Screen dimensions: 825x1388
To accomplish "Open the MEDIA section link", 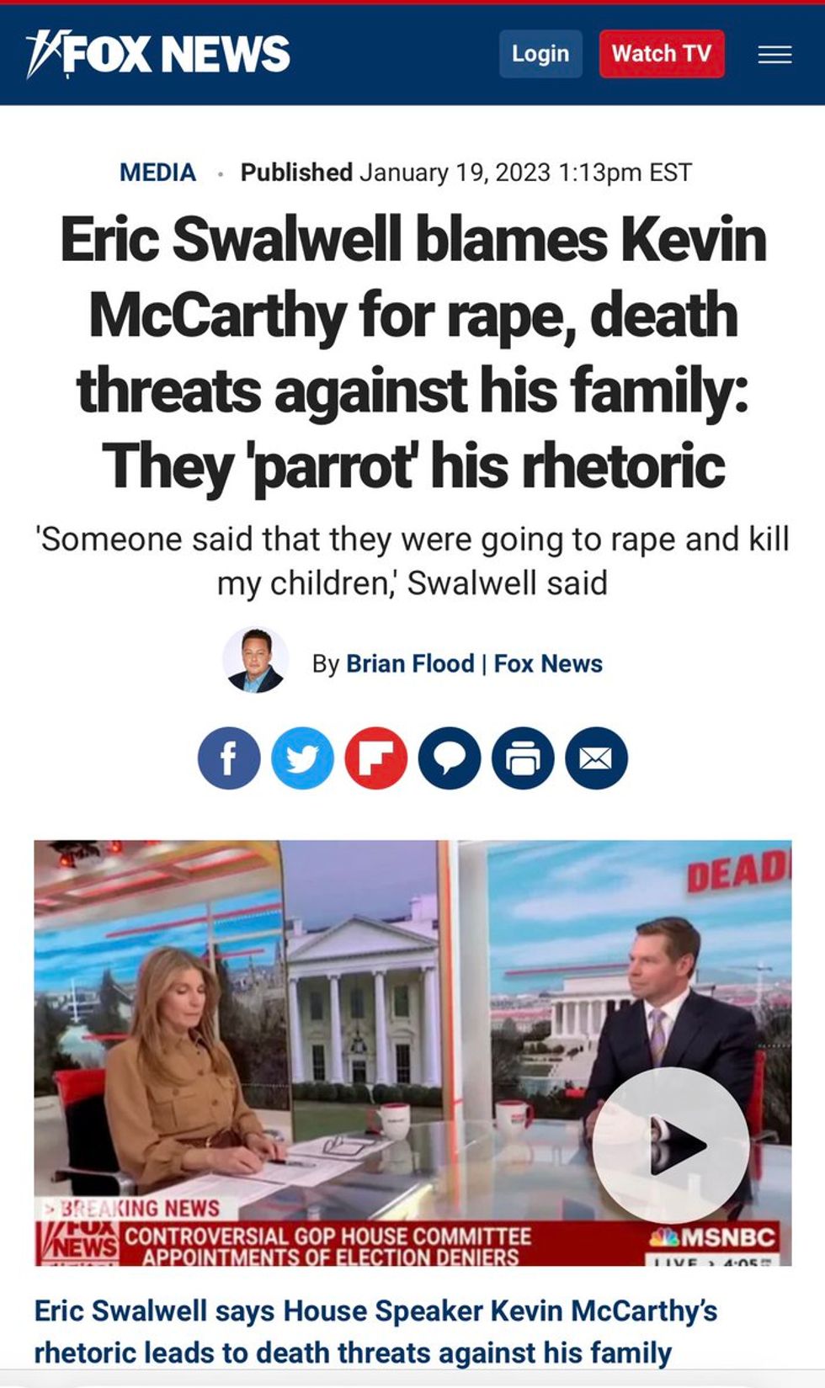I will coord(157,173).
